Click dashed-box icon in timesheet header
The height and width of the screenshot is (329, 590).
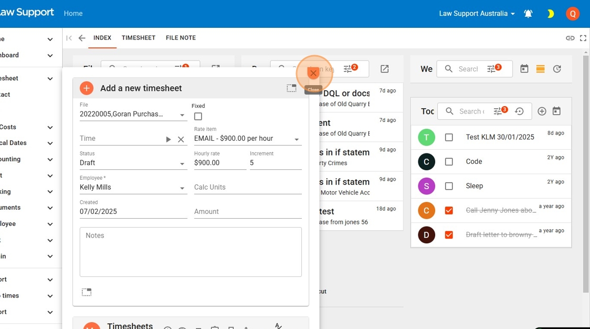(292, 88)
